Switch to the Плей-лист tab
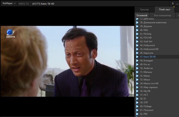This screenshot has height=117, width=179. tap(164, 10)
